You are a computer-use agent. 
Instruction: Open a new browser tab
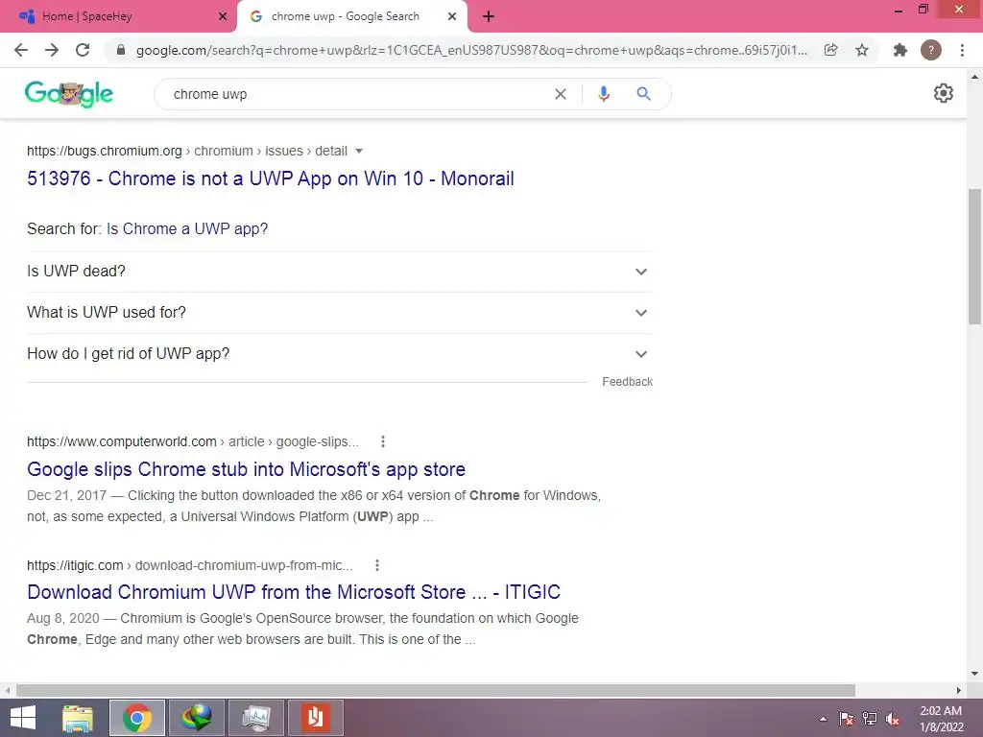489,16
